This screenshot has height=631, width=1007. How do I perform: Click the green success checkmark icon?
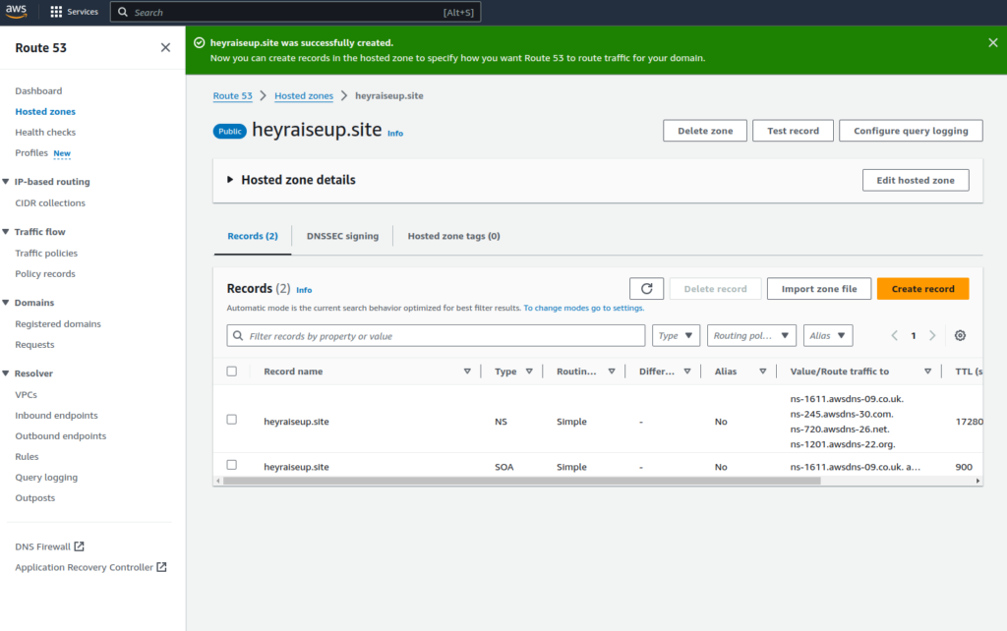coord(199,42)
